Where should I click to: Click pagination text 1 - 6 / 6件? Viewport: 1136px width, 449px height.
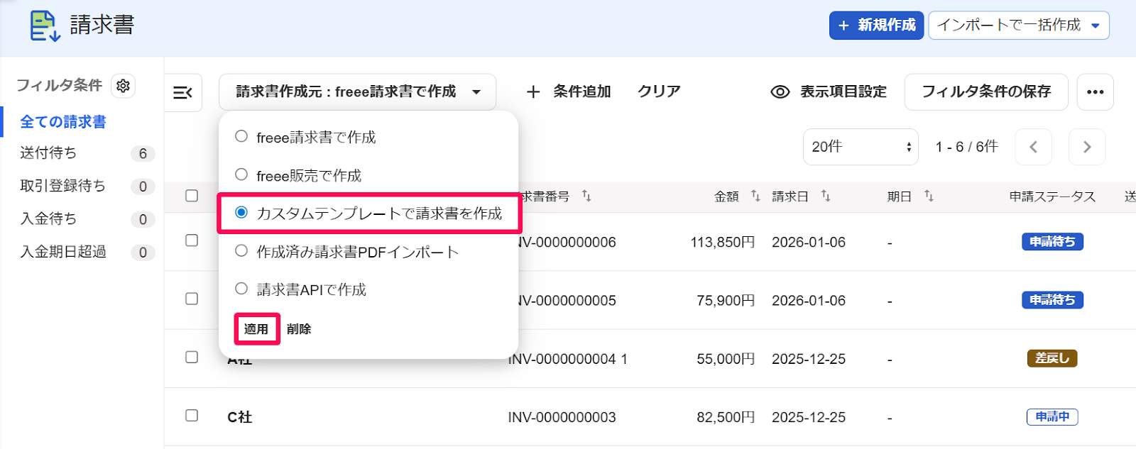click(x=967, y=147)
